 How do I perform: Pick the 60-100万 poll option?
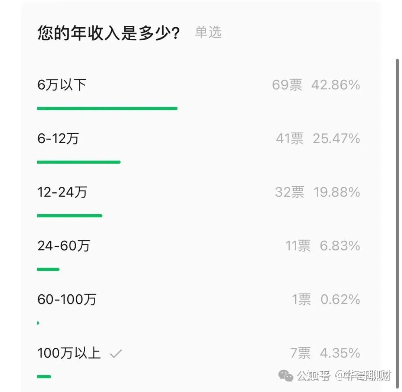(67, 300)
